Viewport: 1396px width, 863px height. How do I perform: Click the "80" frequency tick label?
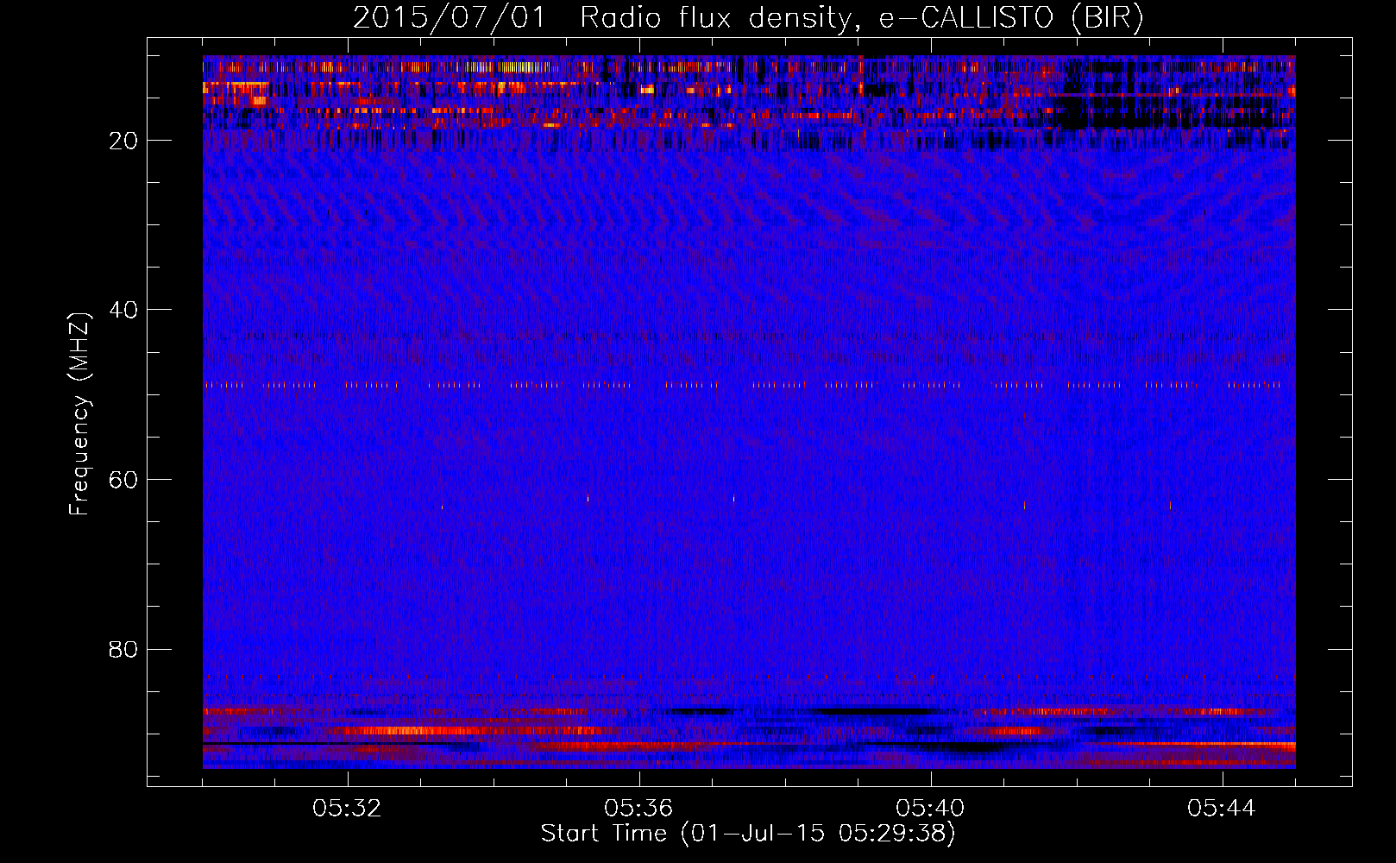click(124, 649)
